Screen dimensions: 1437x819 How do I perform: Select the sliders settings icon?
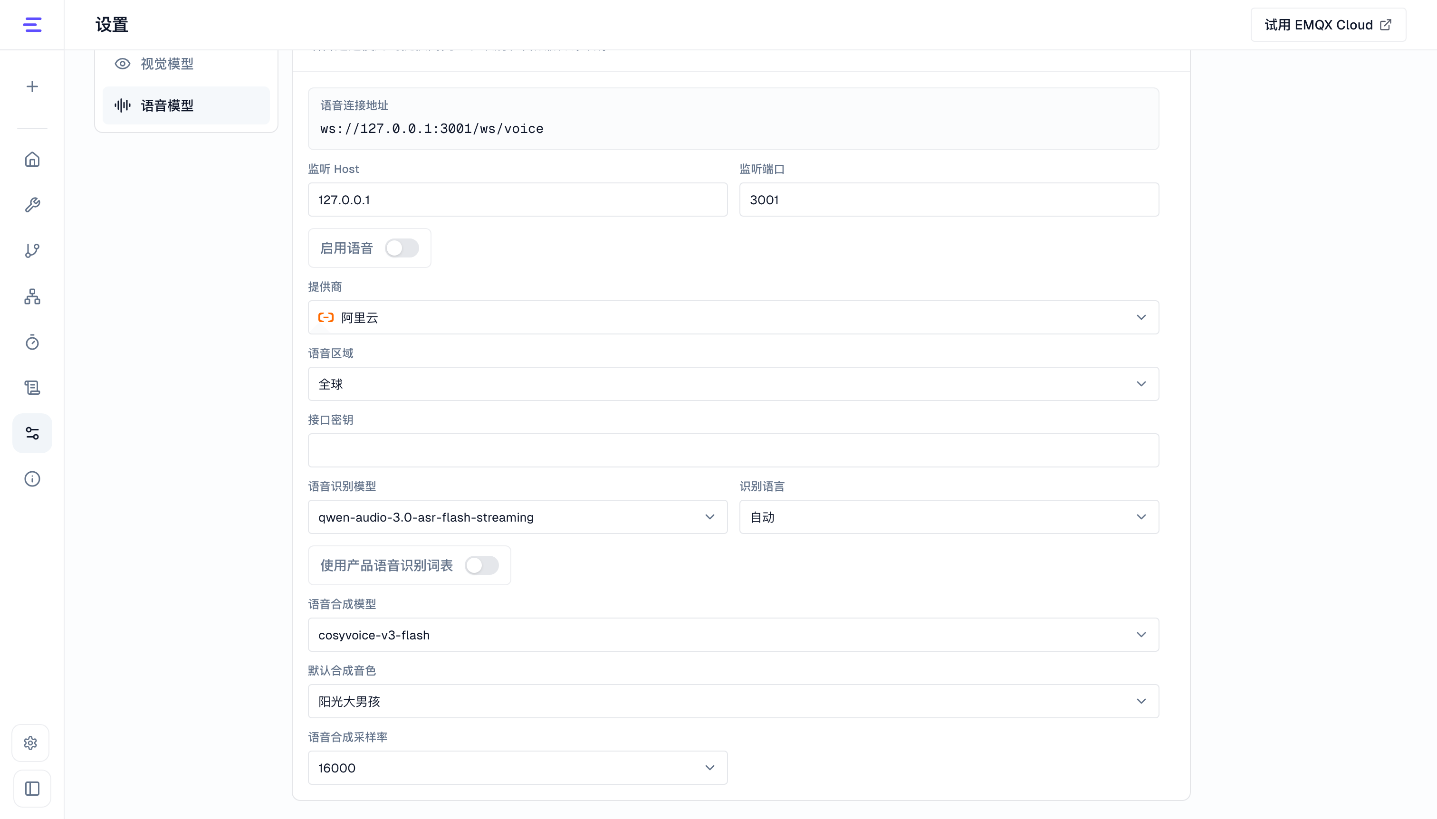click(x=32, y=433)
